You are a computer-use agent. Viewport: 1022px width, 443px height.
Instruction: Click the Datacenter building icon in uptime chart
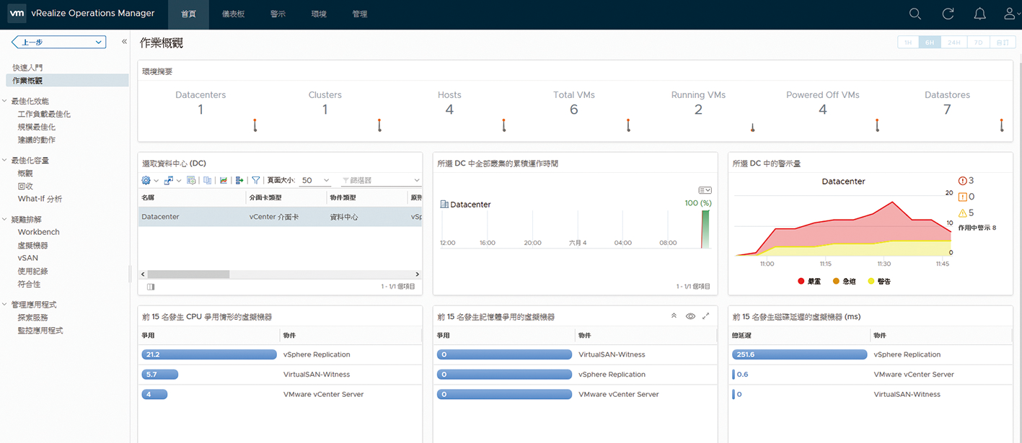tap(444, 205)
